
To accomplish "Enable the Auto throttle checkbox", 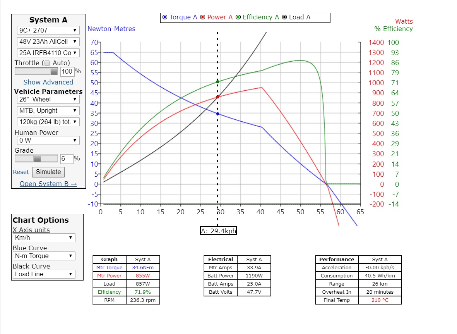I will [x=47, y=63].
